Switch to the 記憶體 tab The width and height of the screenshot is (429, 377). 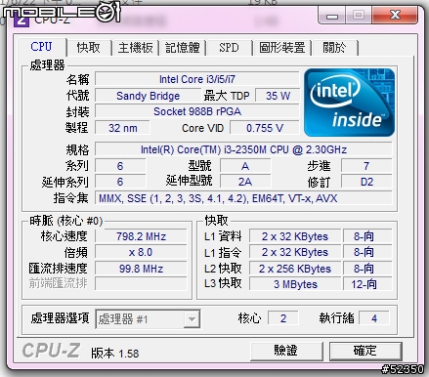point(182,48)
